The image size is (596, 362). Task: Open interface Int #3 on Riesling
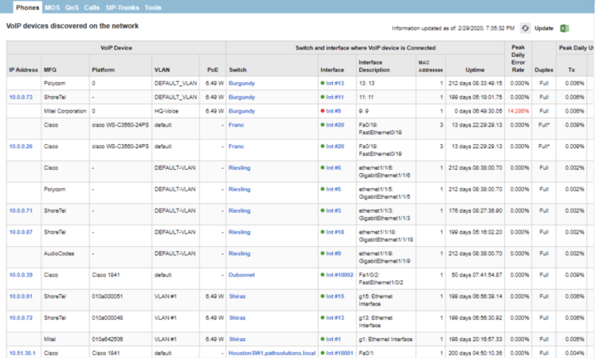coord(334,210)
